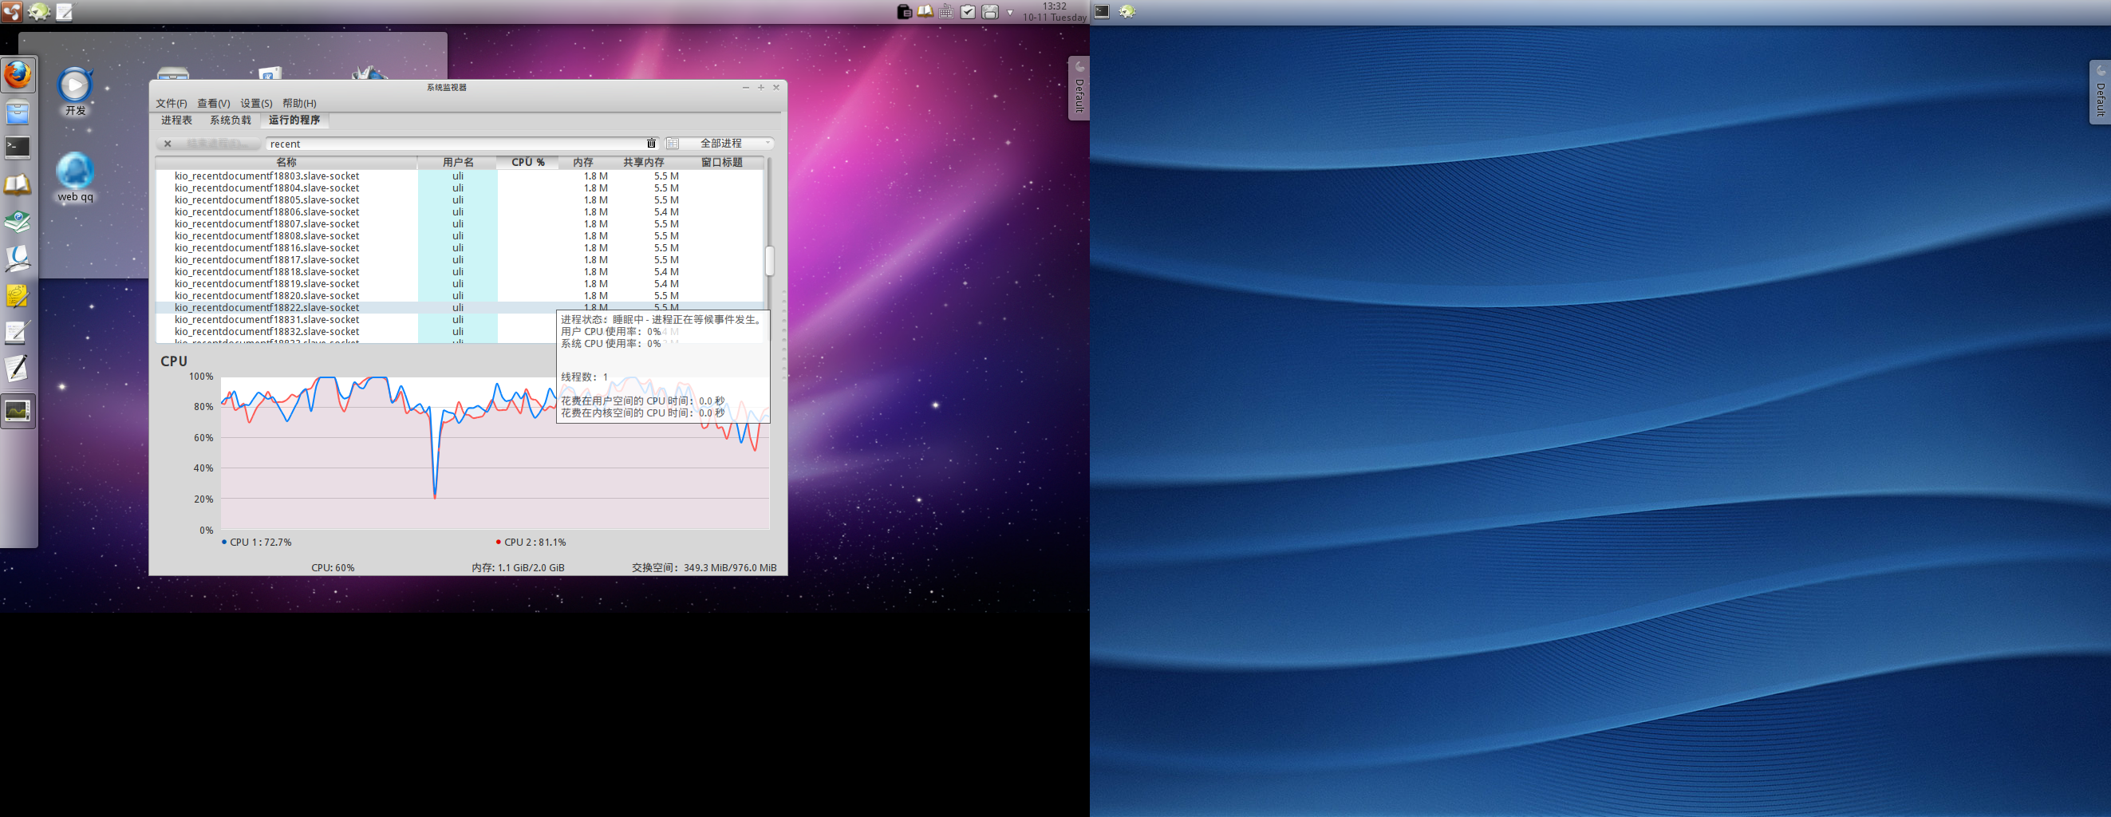Click the checkmark task icon in system tray
The image size is (2111, 817).
(x=968, y=11)
